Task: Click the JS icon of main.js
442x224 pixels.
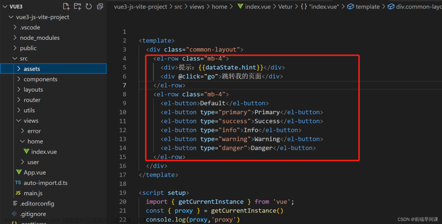Action: coord(18,193)
